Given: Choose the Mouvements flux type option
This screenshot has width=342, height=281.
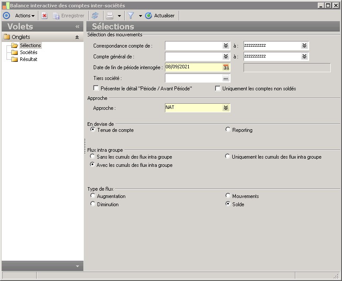Looking at the screenshot, I should 228,196.
